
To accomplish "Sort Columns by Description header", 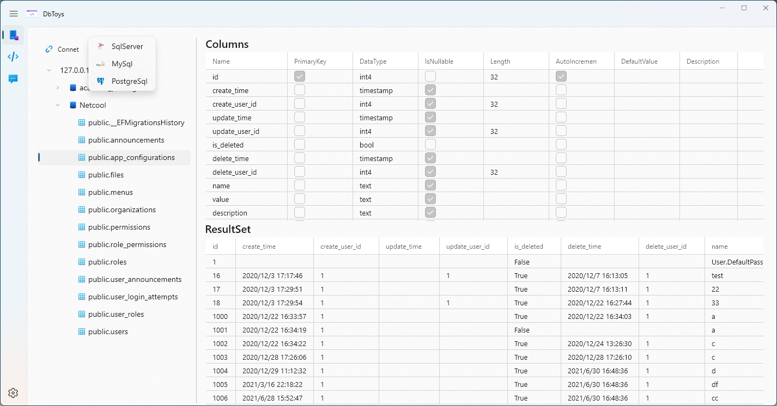I will [708, 61].
